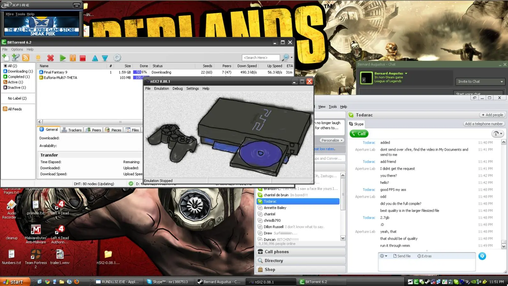Switch to the Files tab in BitTorrent
The height and width of the screenshot is (286, 508).
coord(132,130)
